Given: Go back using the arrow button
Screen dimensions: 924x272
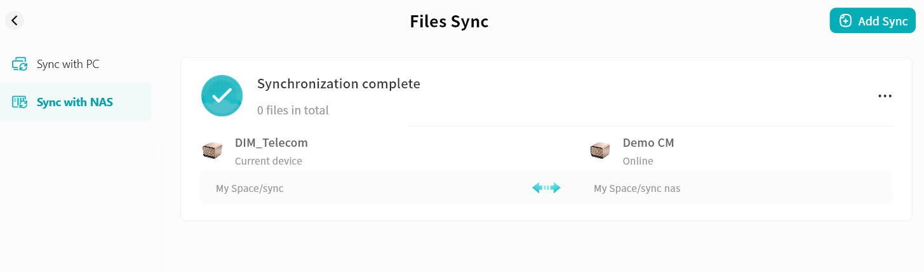Looking at the screenshot, I should click(x=15, y=20).
